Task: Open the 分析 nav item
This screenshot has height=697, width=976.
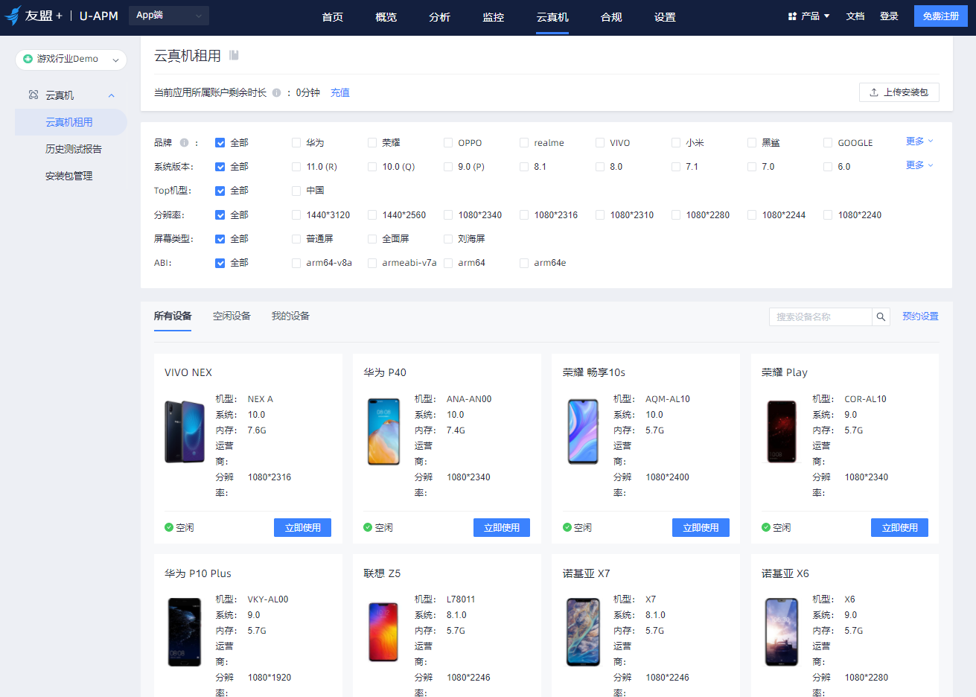Action: pyautogui.click(x=440, y=17)
